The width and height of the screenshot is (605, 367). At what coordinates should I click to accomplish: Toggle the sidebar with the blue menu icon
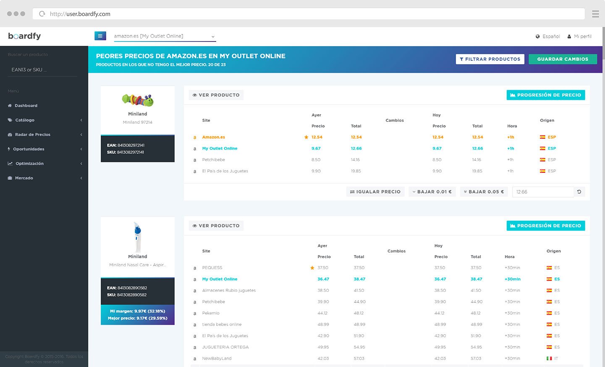pos(100,36)
